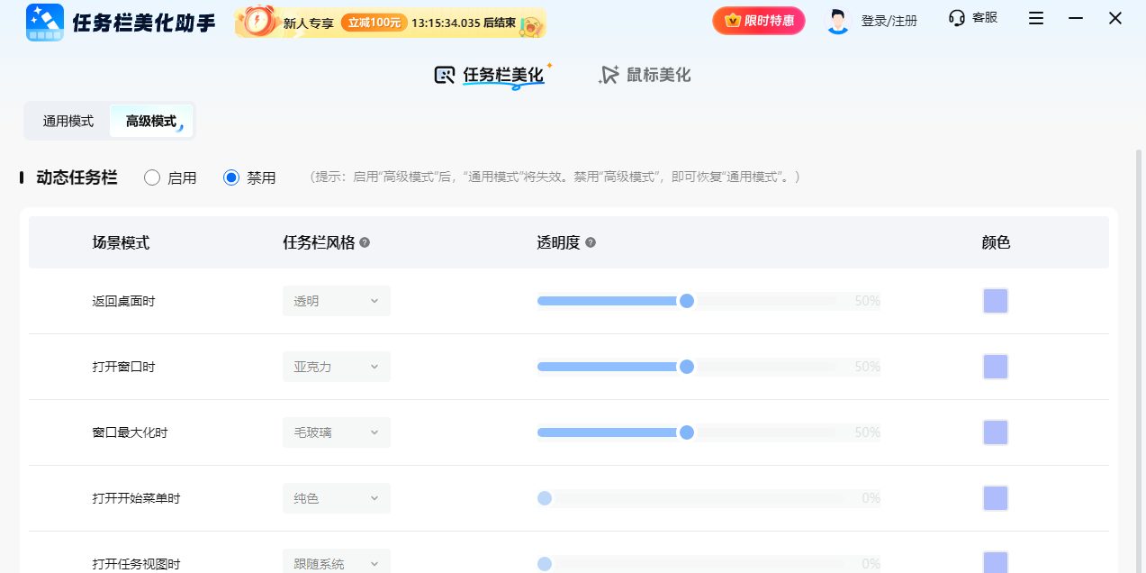This screenshot has height=573, width=1146.
Task: Click the user avatar icon
Action: pos(837,19)
